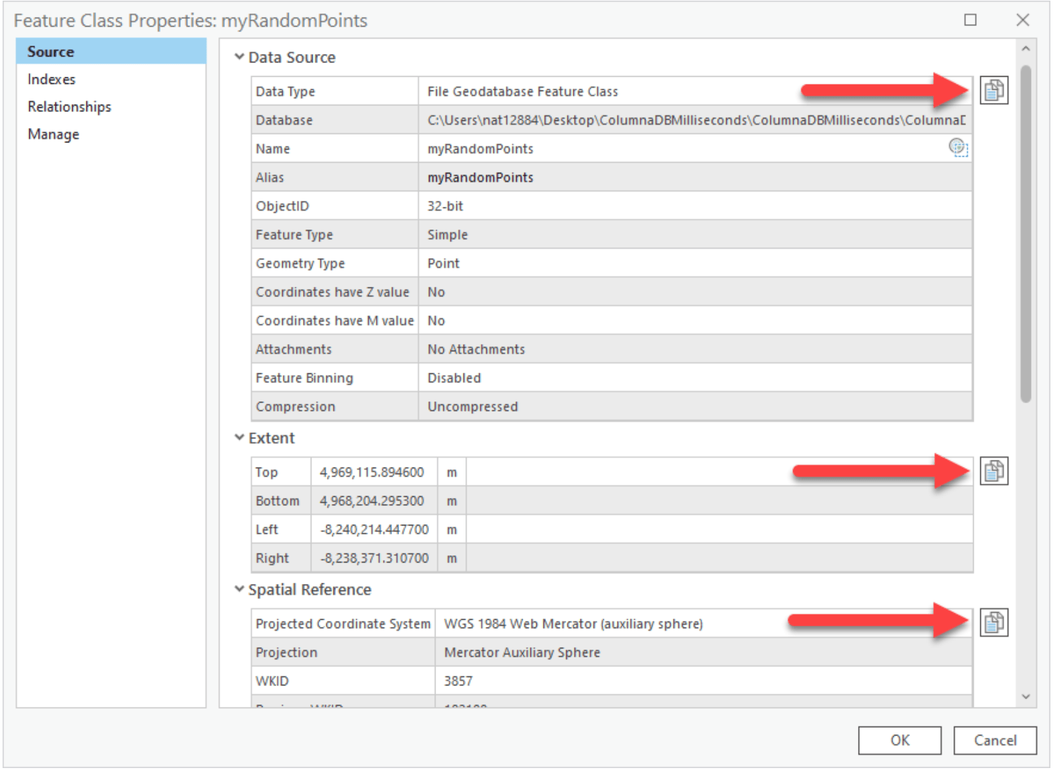This screenshot has width=1053, height=770.
Task: Copy the Extent values to clipboard
Action: coord(994,471)
